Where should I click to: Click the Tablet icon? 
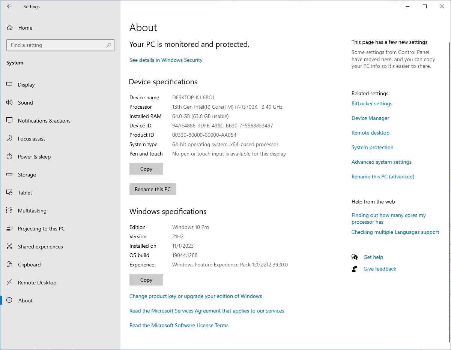point(10,193)
